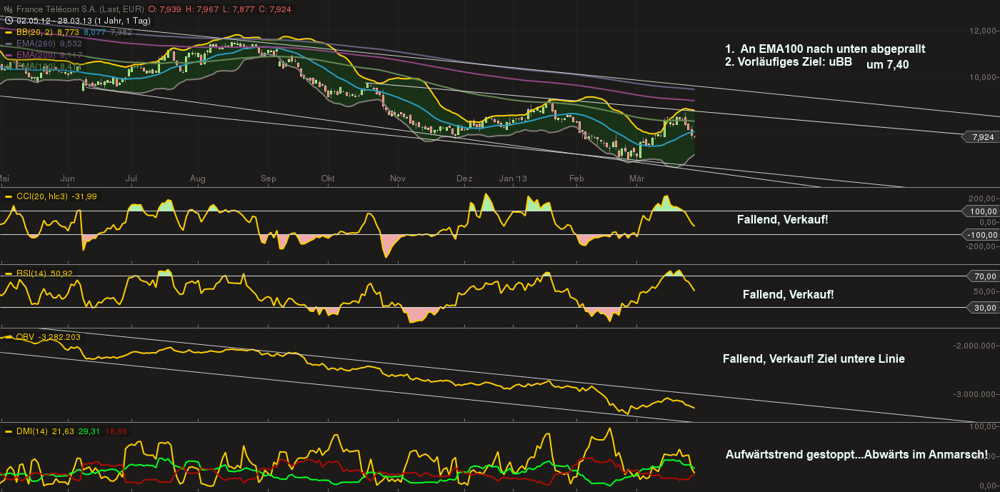Select the DMI(14) indicator legend icon
1000x492 pixels.
8,430
